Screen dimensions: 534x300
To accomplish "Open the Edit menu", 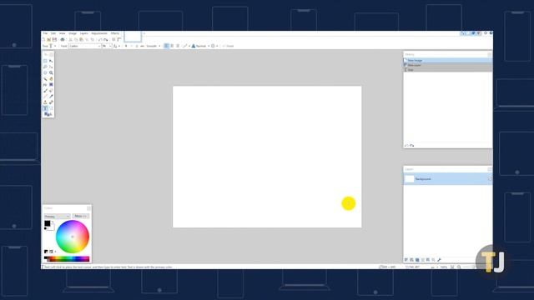I will point(53,33).
